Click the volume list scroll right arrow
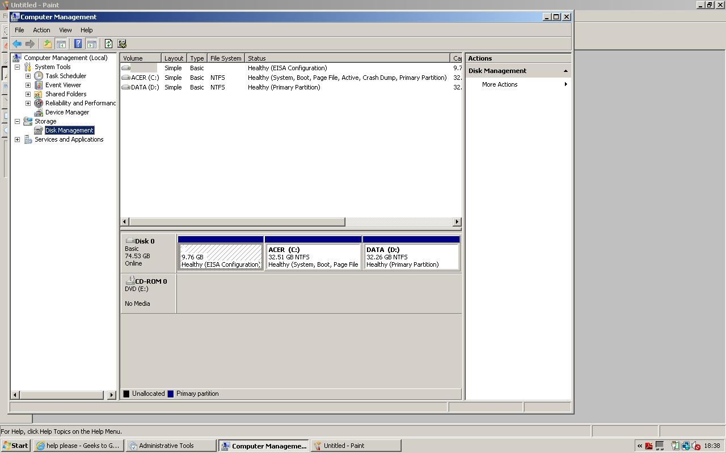 [x=457, y=221]
